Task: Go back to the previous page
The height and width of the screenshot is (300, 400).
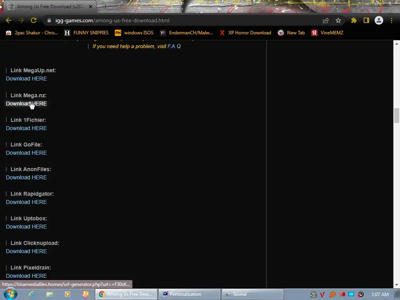Action: click(x=9, y=20)
